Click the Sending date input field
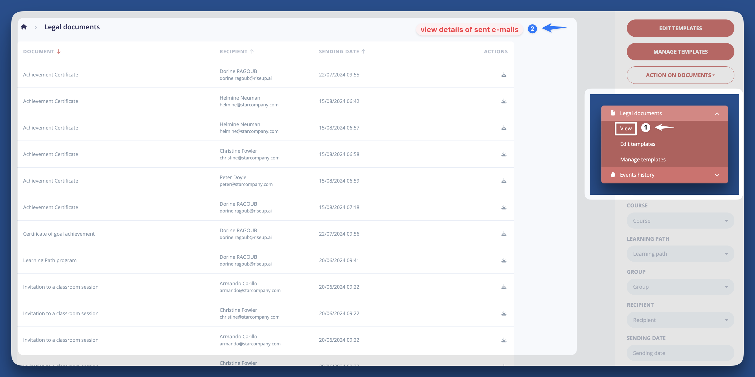 [680, 353]
